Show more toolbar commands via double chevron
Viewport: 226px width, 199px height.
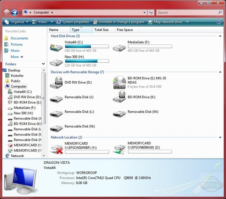[x=187, y=22]
